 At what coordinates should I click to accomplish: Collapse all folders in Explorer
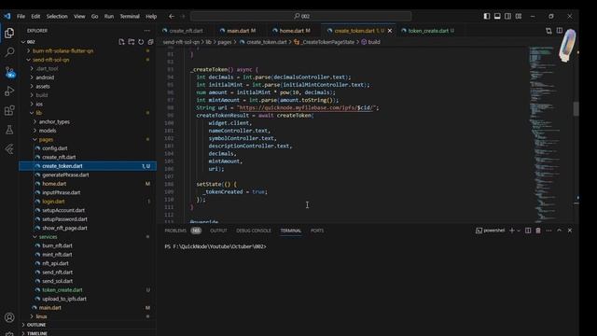(150, 42)
